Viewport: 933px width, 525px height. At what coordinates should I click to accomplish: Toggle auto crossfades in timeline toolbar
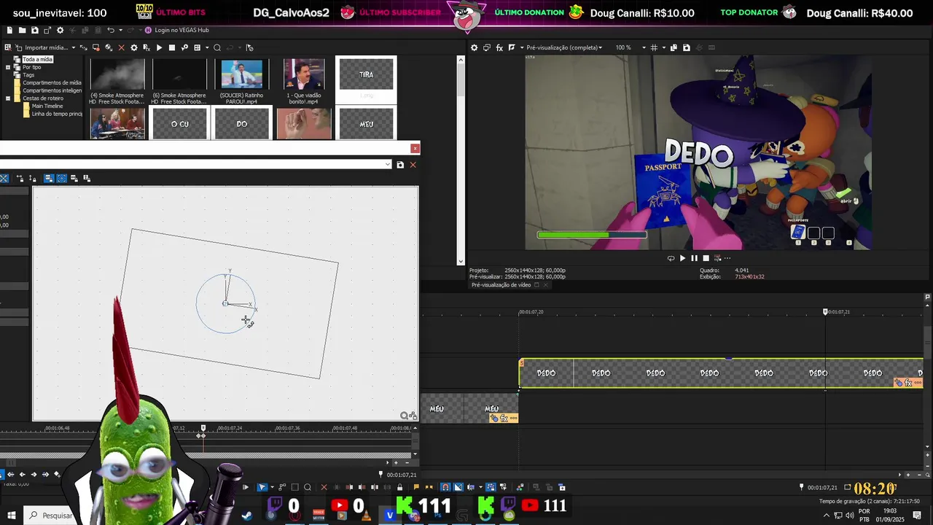[458, 487]
